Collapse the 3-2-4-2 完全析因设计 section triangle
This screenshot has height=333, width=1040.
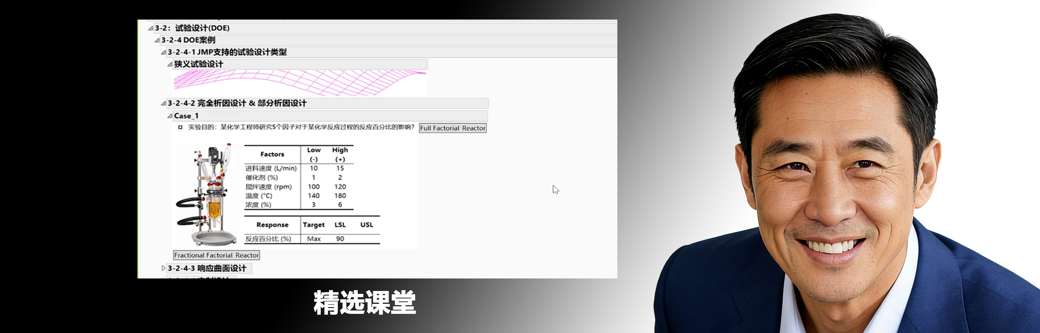click(163, 103)
